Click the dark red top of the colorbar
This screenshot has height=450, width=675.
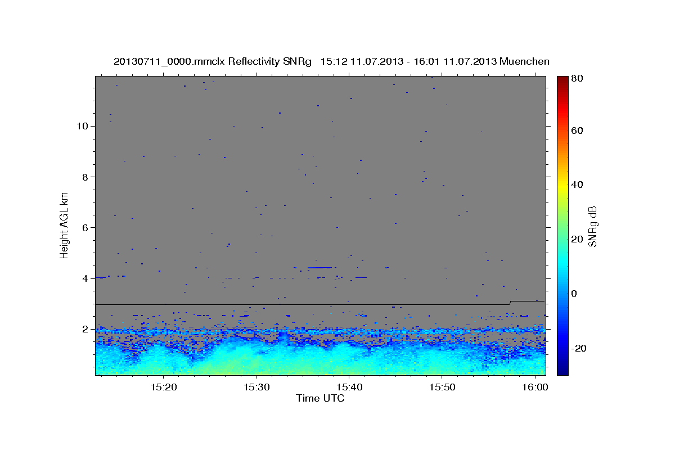(562, 80)
